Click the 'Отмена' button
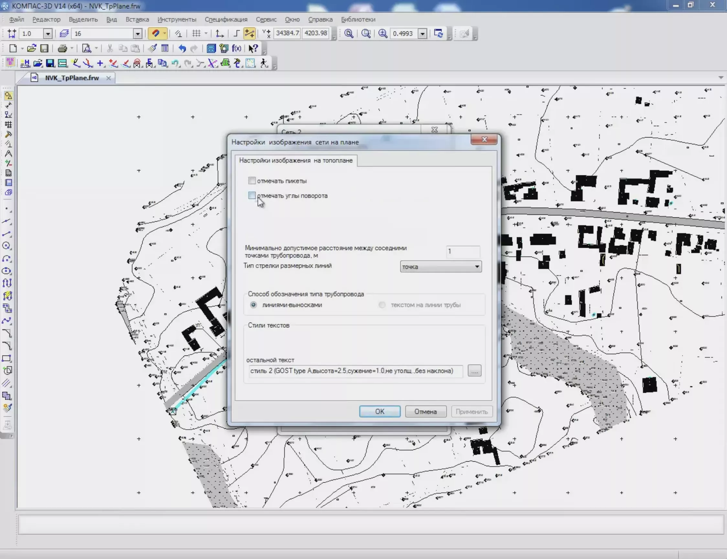 (425, 411)
